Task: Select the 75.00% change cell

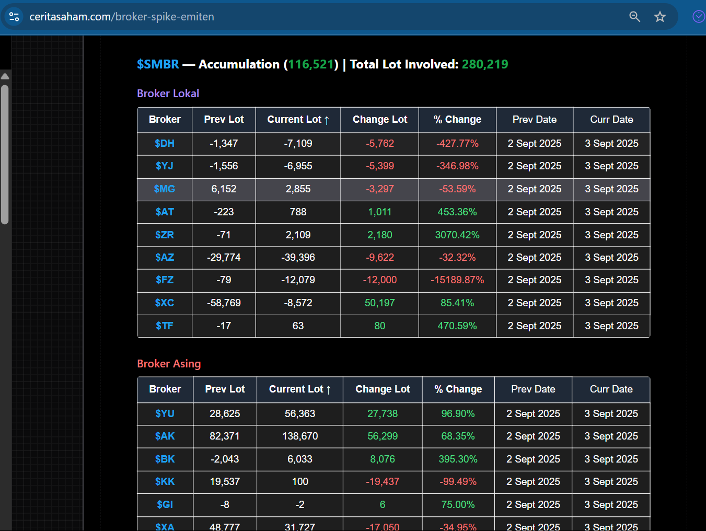Action: [x=458, y=505]
